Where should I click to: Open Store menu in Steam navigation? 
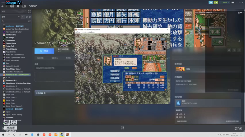point(12,6)
